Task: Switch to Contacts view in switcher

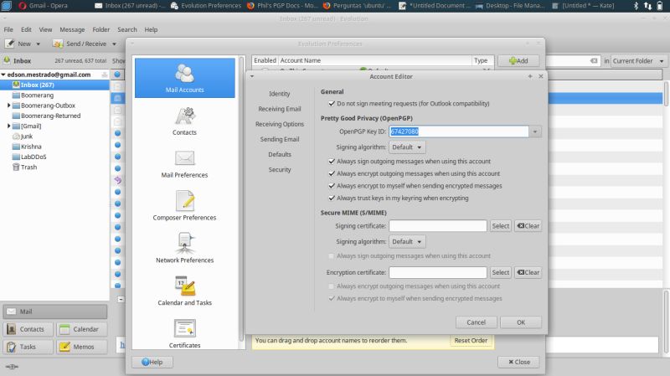Action: (28, 329)
